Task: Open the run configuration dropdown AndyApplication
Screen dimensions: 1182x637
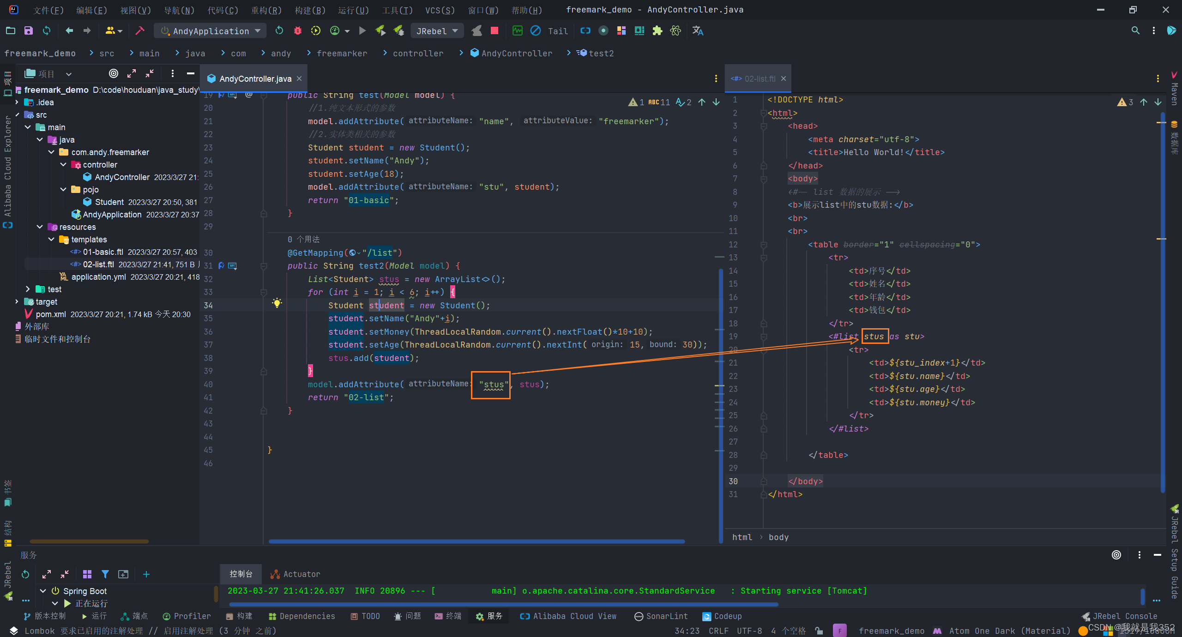Action: tap(211, 31)
